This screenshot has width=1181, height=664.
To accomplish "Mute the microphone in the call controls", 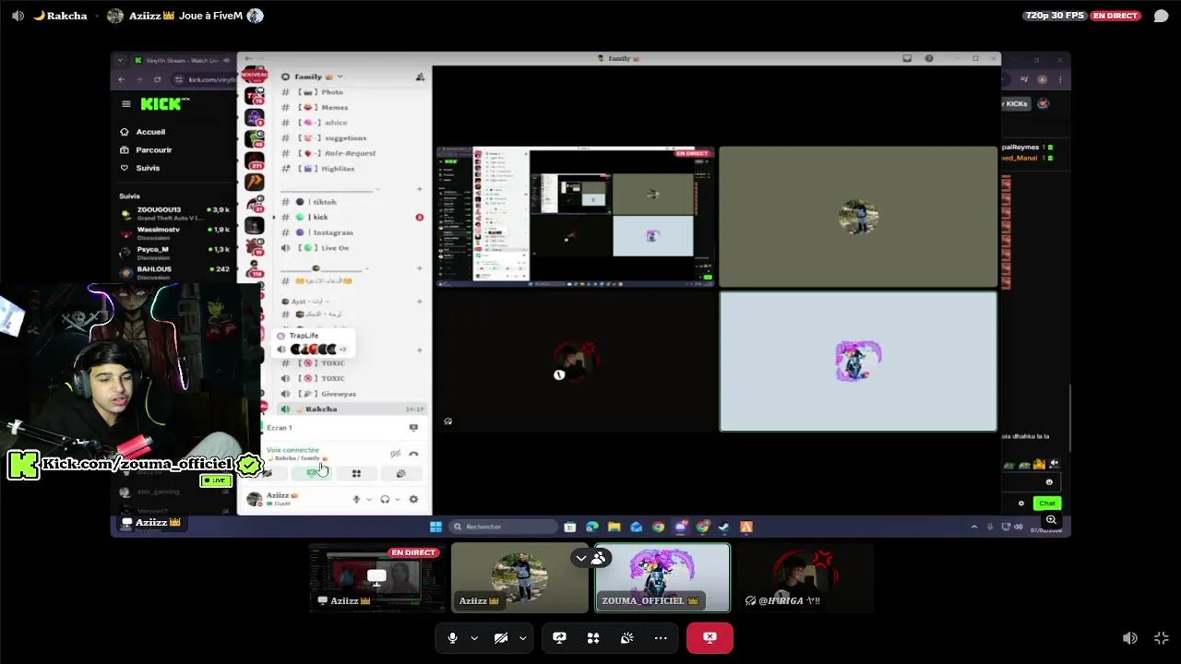I will tap(452, 637).
